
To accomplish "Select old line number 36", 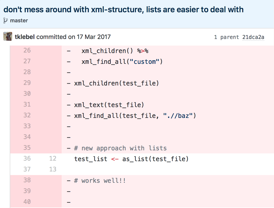I will pyautogui.click(x=27, y=159).
